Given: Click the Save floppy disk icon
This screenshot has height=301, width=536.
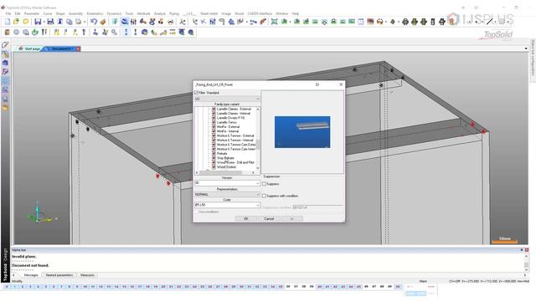Looking at the screenshot, I should pos(38,22).
